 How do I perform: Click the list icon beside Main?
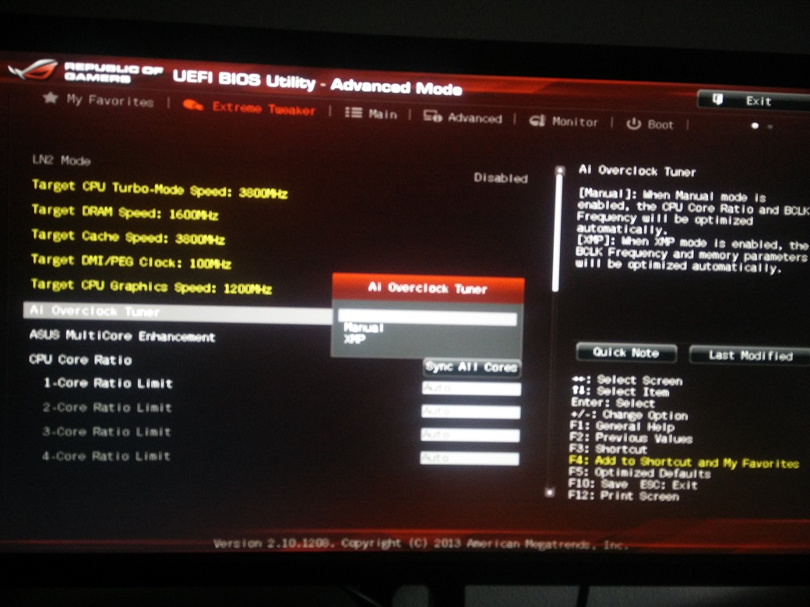click(354, 112)
